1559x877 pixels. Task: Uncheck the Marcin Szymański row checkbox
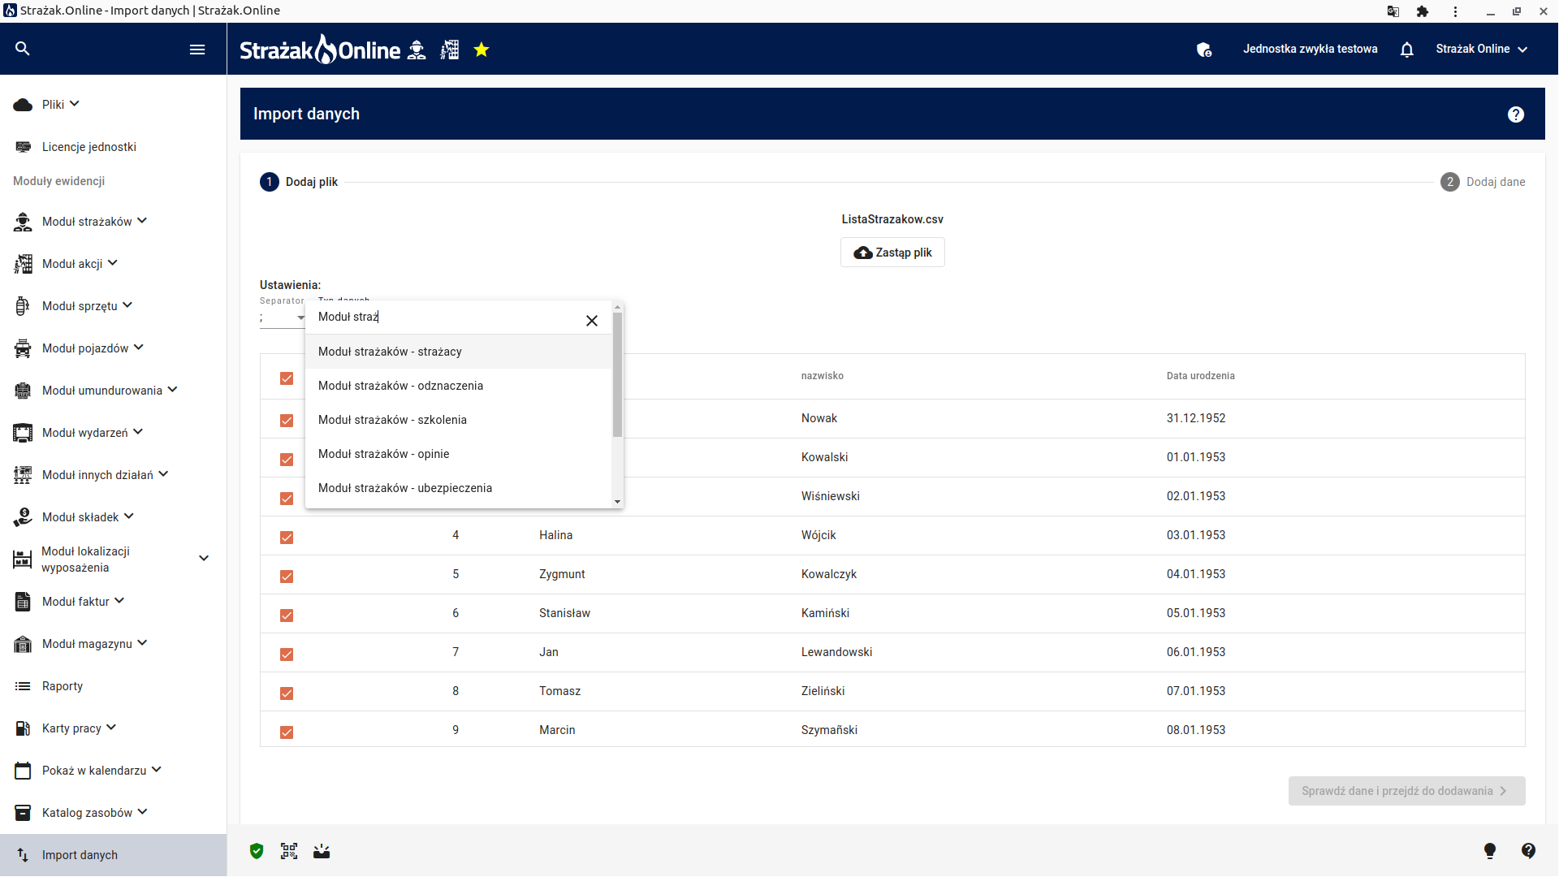click(287, 732)
